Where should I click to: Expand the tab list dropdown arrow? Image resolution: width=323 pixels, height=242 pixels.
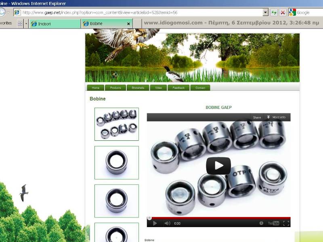pyautogui.click(x=26, y=24)
